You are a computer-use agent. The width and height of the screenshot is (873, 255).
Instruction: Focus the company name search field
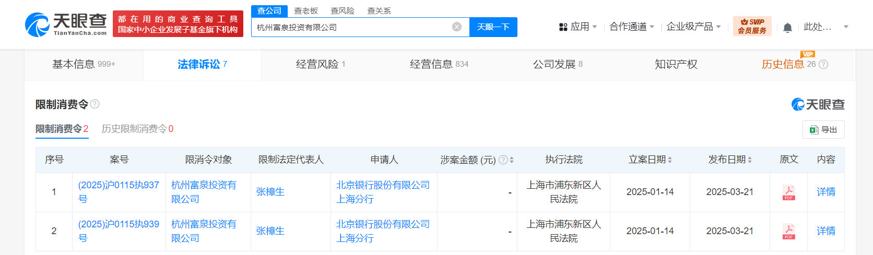(352, 27)
